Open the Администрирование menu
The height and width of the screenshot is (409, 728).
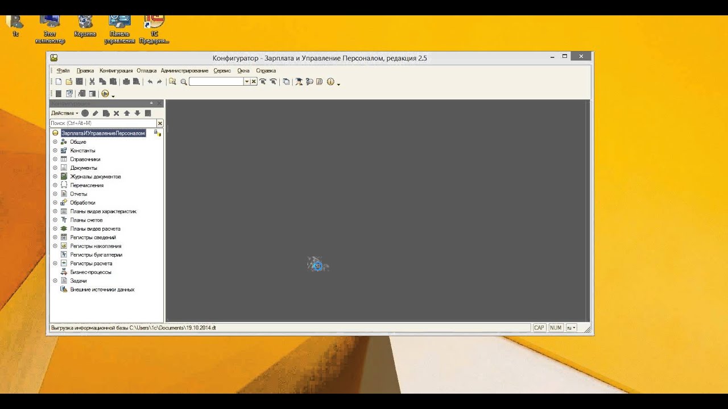(x=184, y=70)
